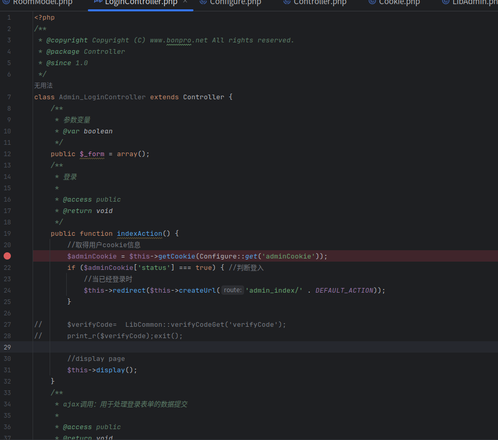Open the LibAdmin.php tab
Viewport: 498px width, 440px height.
(x=474, y=3)
